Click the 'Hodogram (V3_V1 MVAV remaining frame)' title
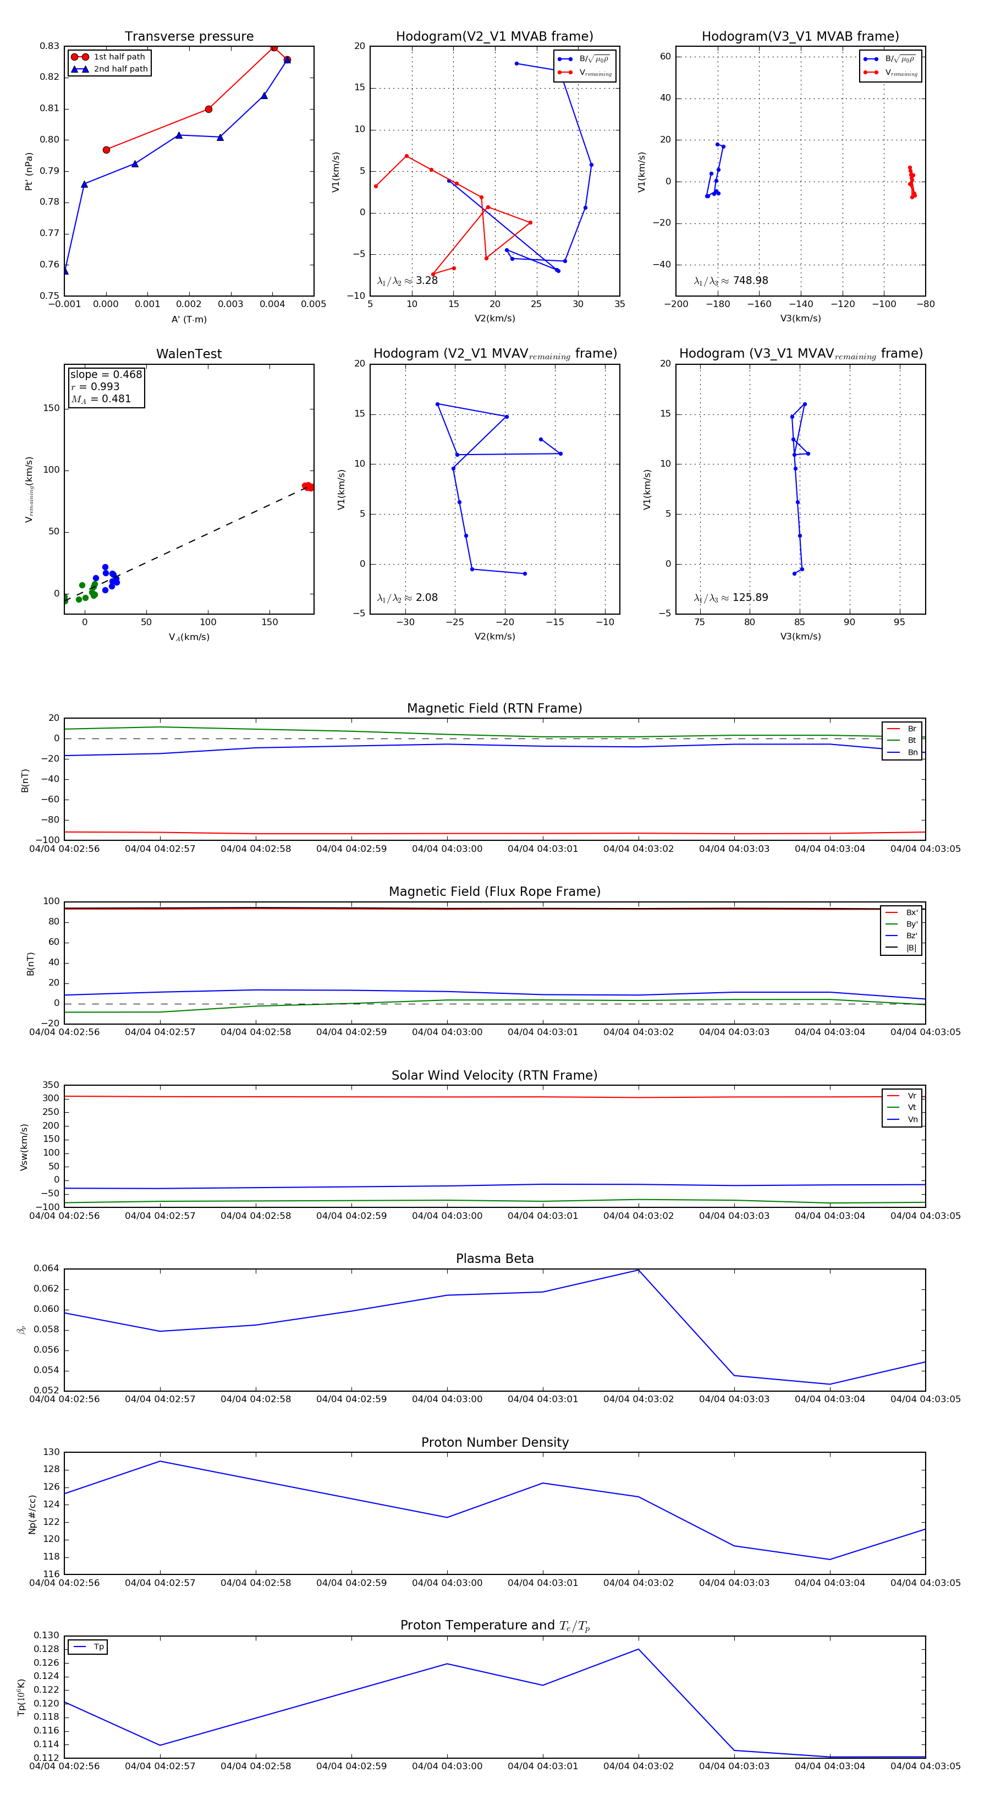This screenshot has height=1816, width=990. (801, 354)
